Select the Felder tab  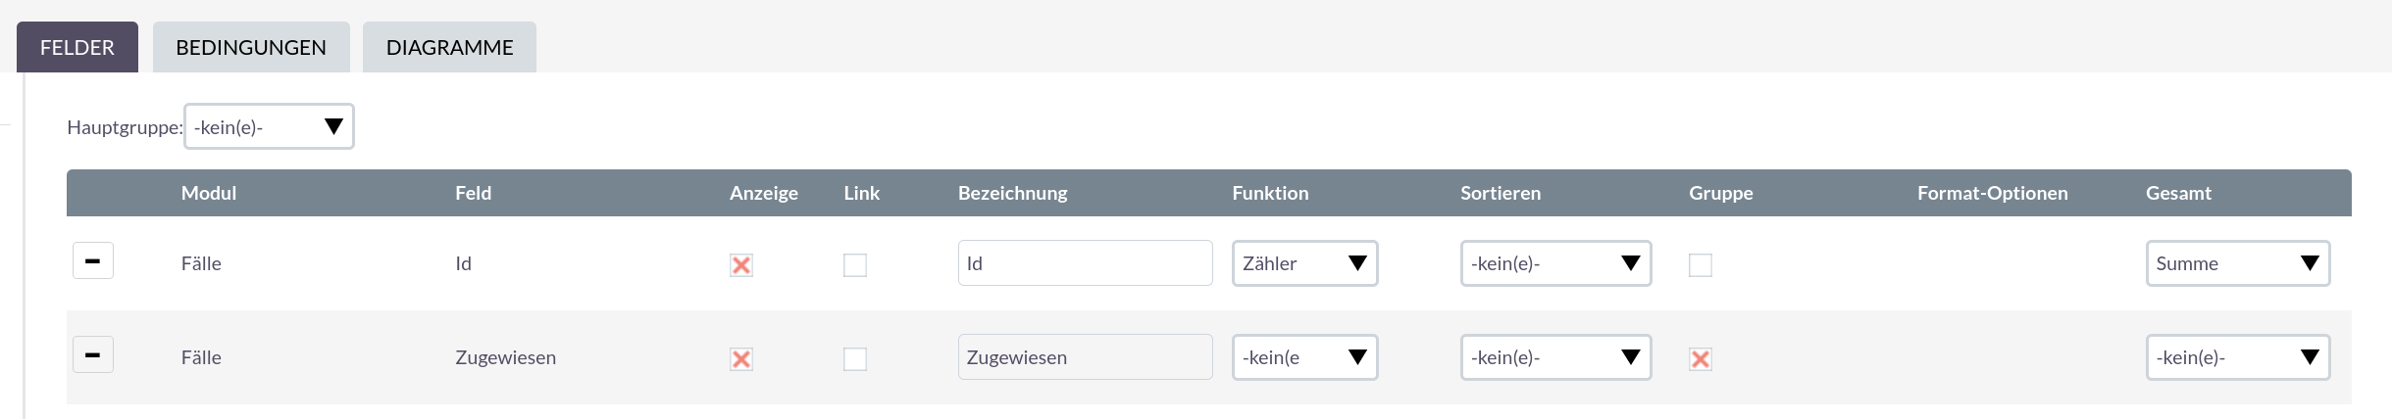tap(77, 48)
